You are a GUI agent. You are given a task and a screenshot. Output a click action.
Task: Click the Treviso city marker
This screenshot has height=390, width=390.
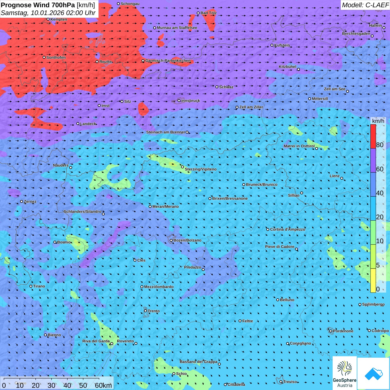click(x=281, y=382)
